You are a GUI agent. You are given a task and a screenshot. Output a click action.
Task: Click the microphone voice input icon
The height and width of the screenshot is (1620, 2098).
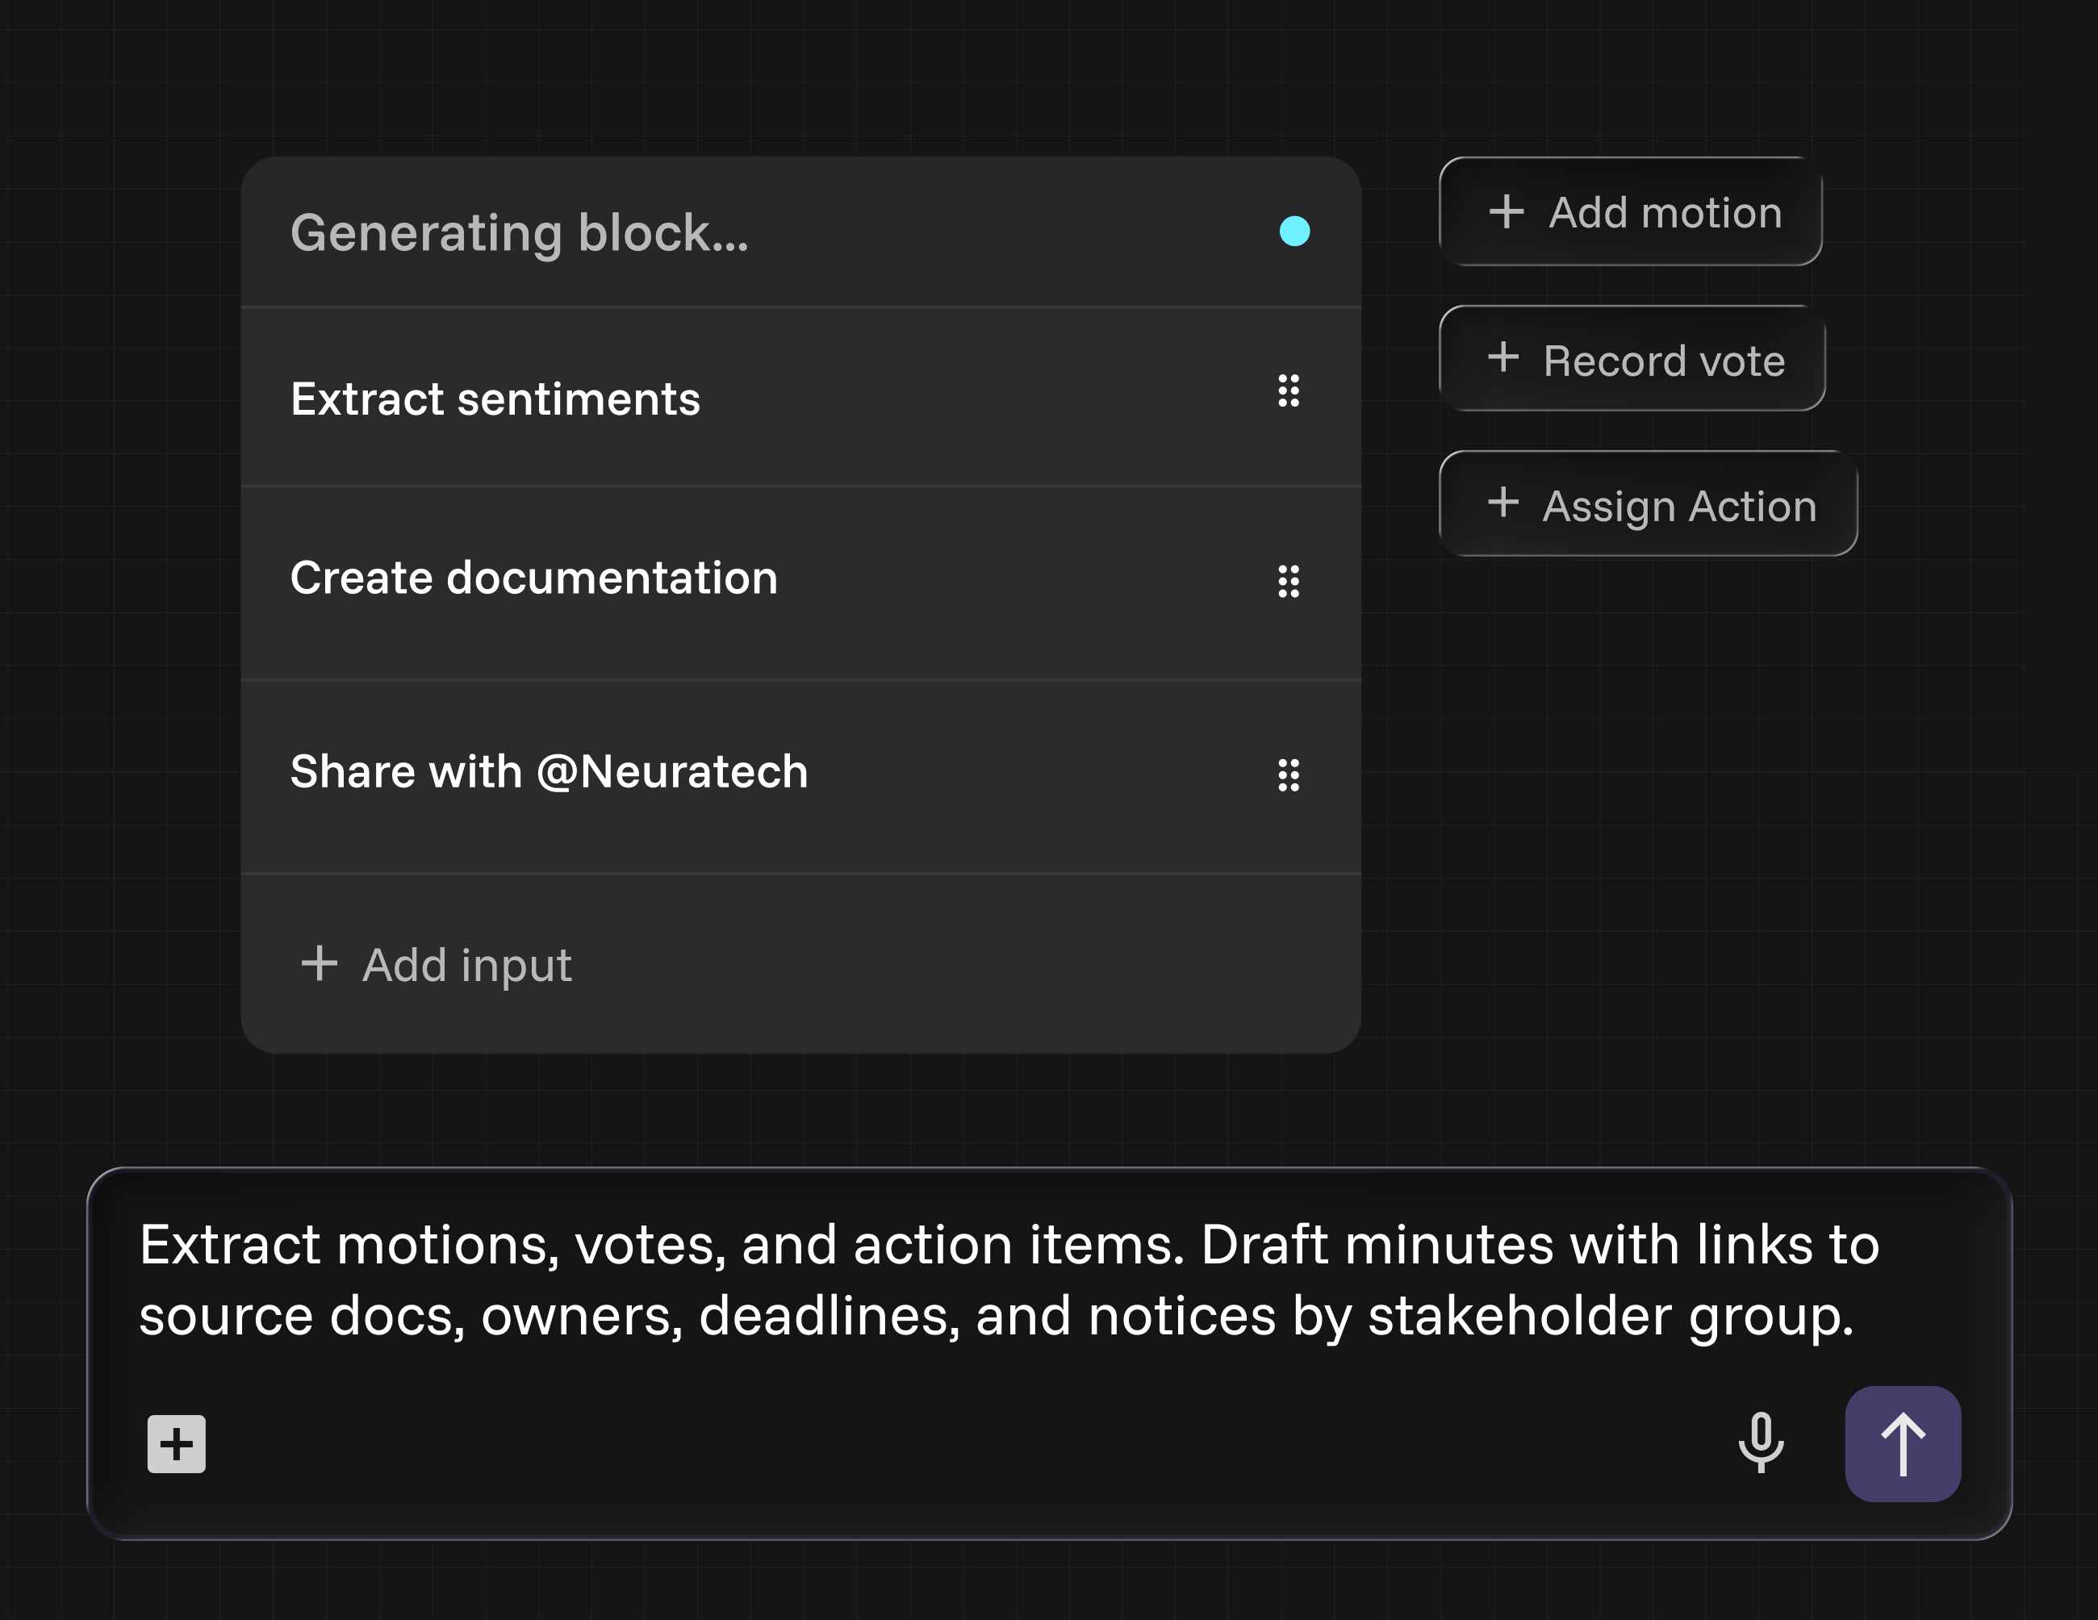1761,1443
